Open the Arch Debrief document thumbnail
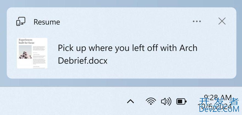 pos(32,53)
